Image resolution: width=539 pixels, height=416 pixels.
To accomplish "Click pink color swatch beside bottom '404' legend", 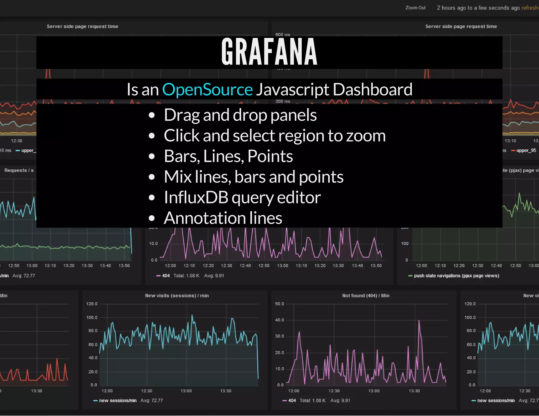I will pos(285,401).
